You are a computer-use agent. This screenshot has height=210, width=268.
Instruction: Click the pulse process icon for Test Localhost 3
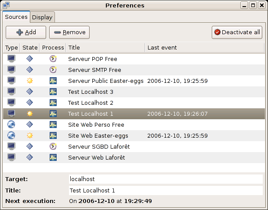click(53, 92)
